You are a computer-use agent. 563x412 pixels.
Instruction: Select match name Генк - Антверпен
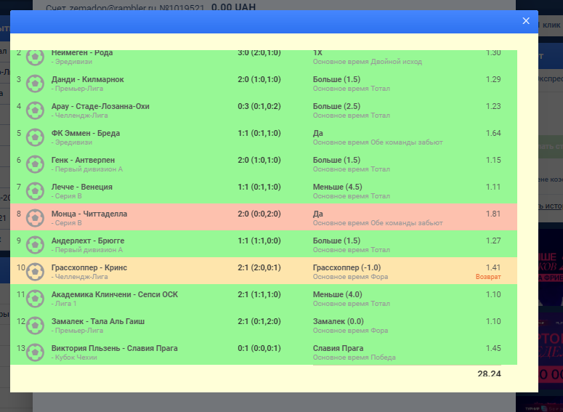click(x=83, y=160)
